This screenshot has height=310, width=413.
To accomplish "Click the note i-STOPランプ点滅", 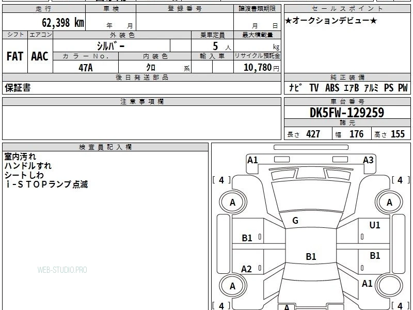I will click(46, 184).
